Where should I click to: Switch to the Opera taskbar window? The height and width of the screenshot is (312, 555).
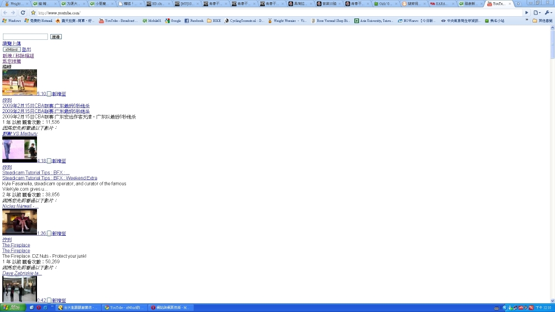[171, 308]
